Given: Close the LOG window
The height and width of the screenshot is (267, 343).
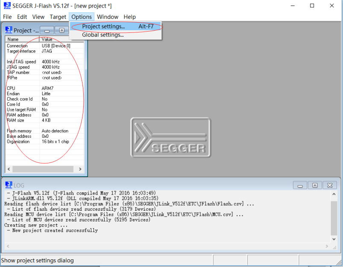Looking at the screenshot, I should point(330,185).
